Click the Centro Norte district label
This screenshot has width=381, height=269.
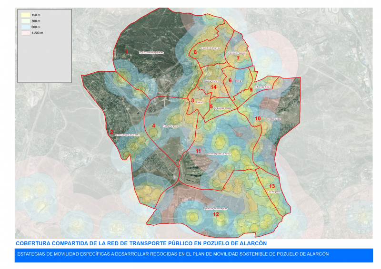pyautogui.click(x=211, y=82)
